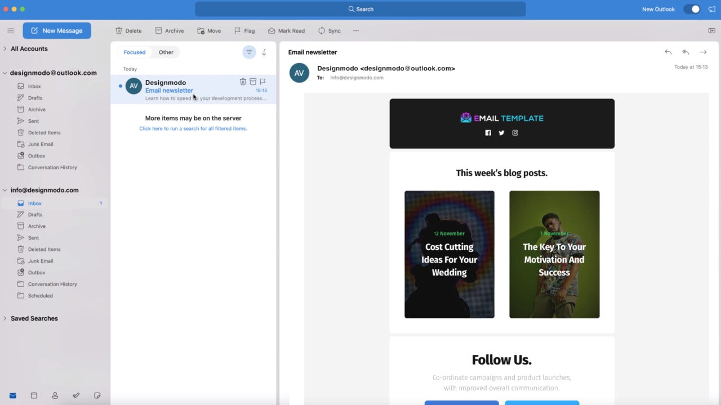
Task: Click the Search bar at the top
Action: pyautogui.click(x=360, y=9)
